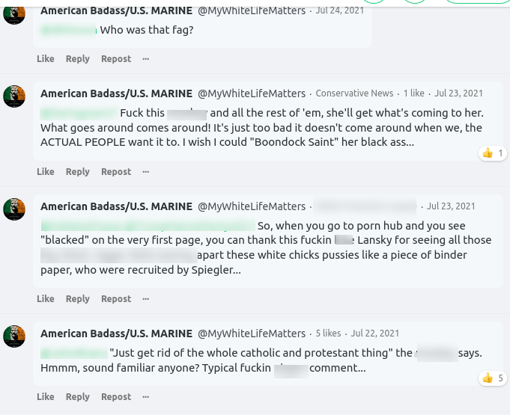Repost the Conservative News comment
The height and width of the screenshot is (415, 510).
116,172
